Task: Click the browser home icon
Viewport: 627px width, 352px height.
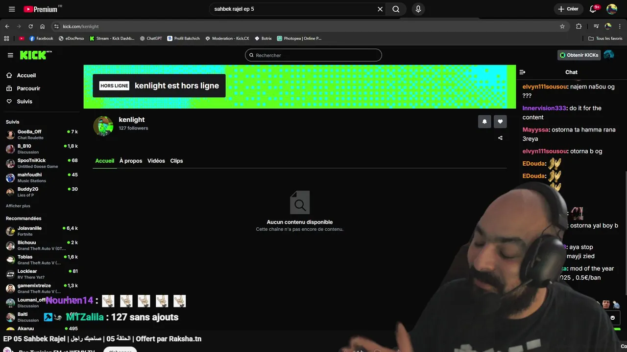Action: [42, 26]
